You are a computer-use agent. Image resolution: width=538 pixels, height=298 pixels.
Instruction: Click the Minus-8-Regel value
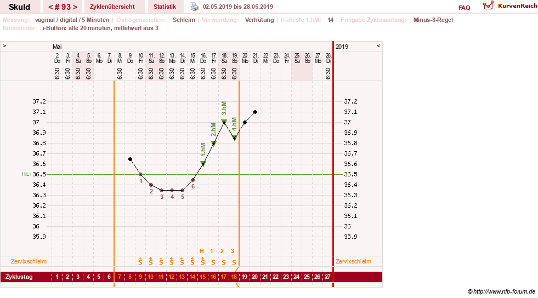click(433, 20)
